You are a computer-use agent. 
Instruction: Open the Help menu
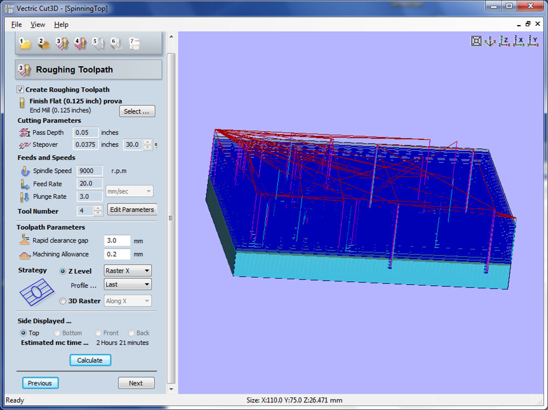(x=61, y=25)
